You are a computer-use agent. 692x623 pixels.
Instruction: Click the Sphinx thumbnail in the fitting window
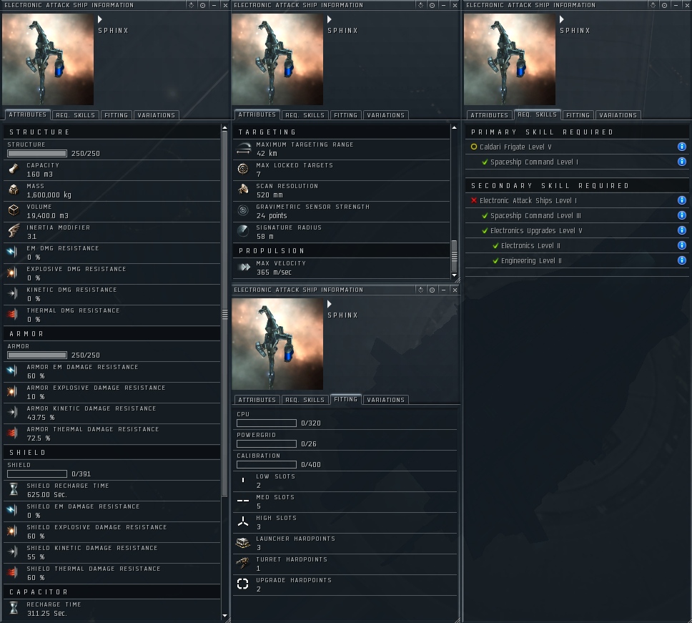[x=277, y=344]
